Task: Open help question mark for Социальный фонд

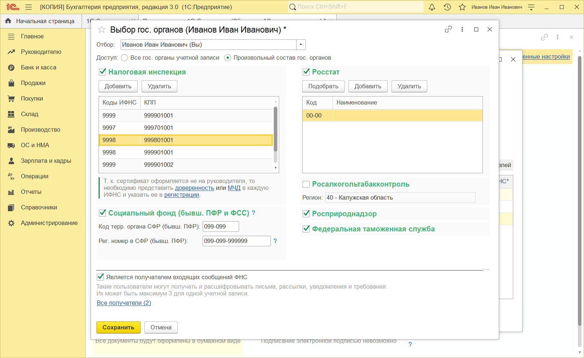Action: [x=254, y=213]
